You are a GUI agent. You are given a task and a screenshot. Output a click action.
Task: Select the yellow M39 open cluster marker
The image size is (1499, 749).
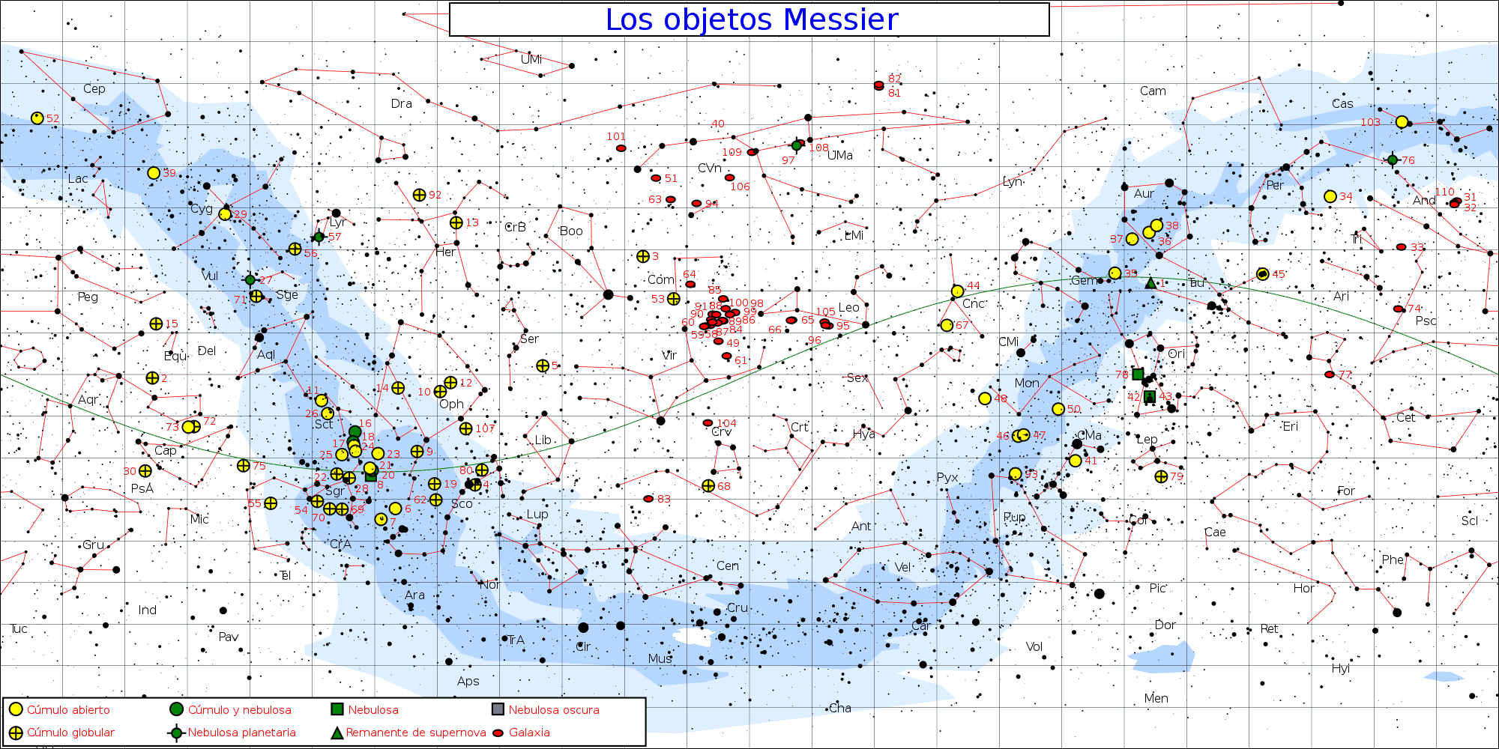coord(154,173)
